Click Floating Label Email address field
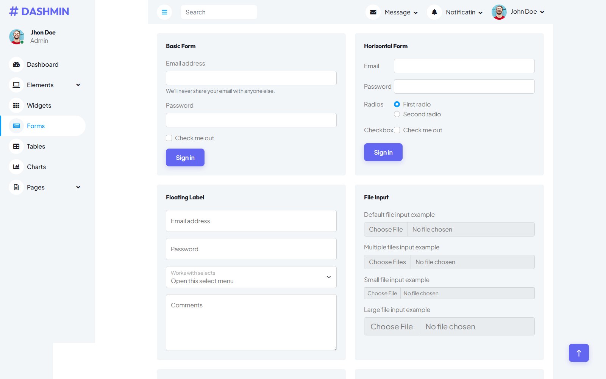 pos(251,221)
